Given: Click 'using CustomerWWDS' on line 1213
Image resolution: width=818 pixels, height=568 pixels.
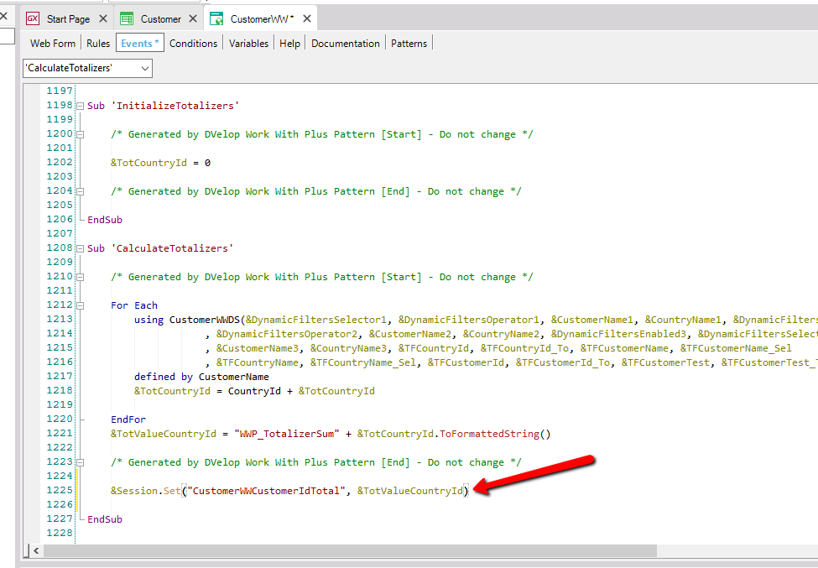Looking at the screenshot, I should coord(187,320).
